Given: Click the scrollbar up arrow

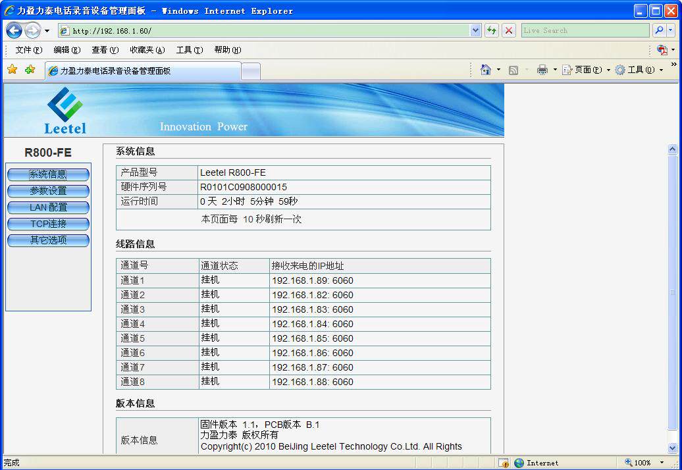Looking at the screenshot, I should point(672,149).
